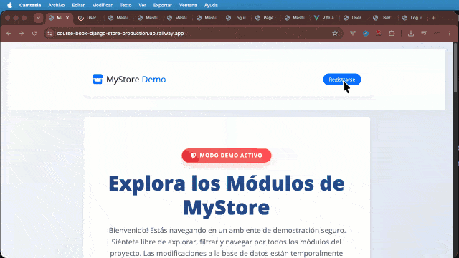This screenshot has height=258, width=459.
Task: Click the profile icon next to the menu
Action: (x=437, y=34)
